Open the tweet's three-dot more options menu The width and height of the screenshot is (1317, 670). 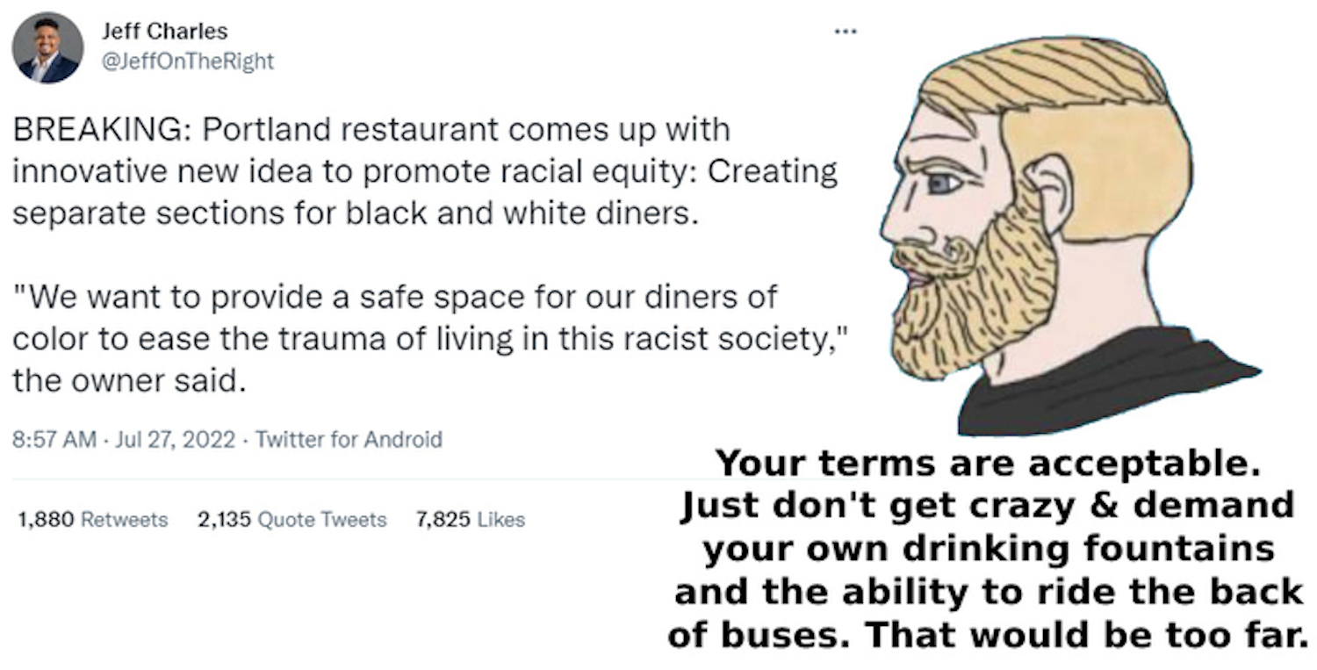pos(845,32)
